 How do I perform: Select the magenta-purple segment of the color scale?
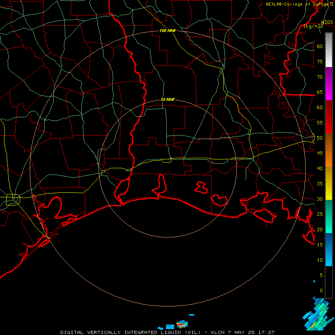coord(329,84)
